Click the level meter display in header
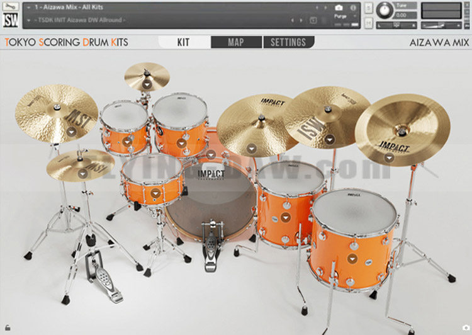 coord(441,11)
